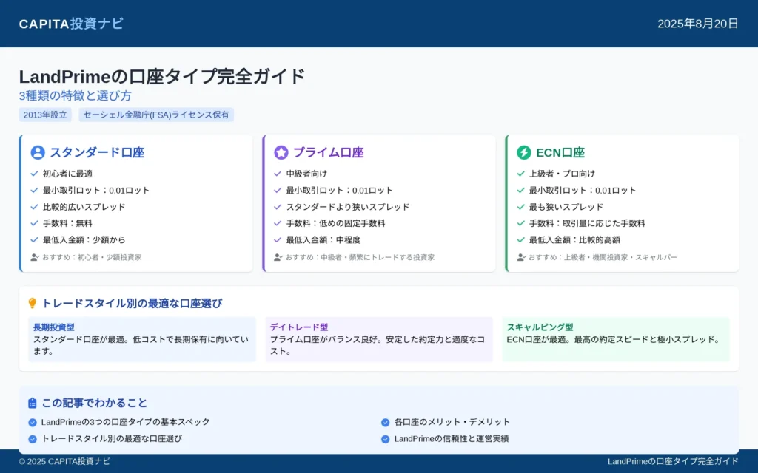758x473 pixels.
Task: Click the デイトレード型 label
Action: click(299, 327)
